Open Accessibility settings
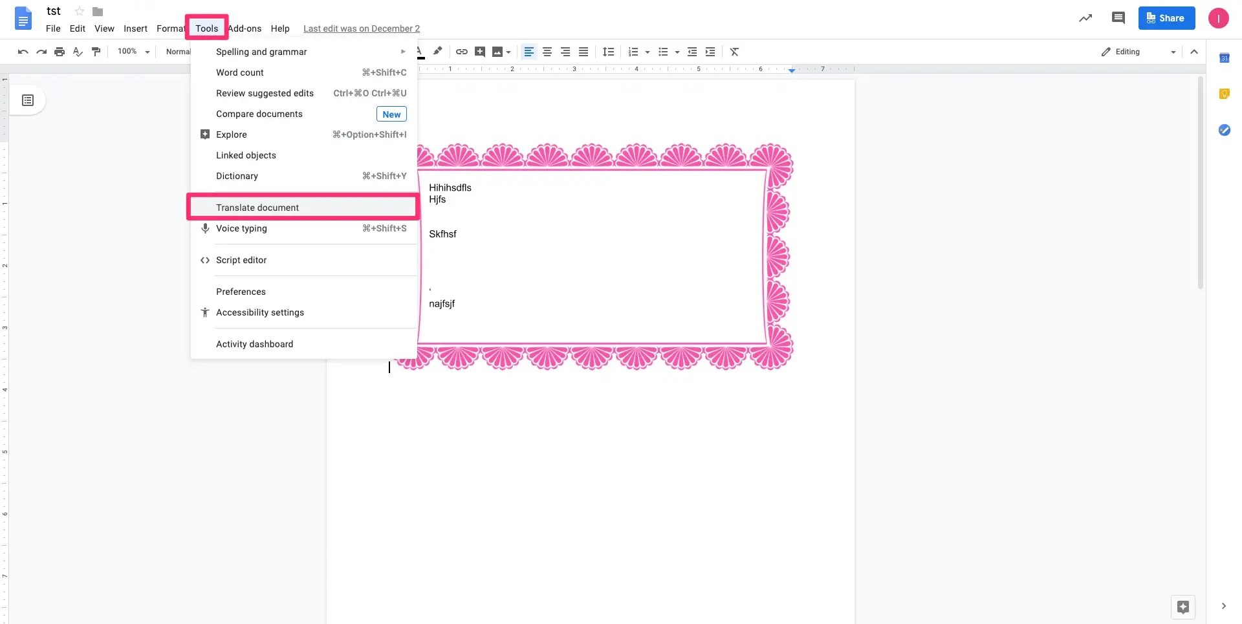The image size is (1242, 624). click(304, 312)
